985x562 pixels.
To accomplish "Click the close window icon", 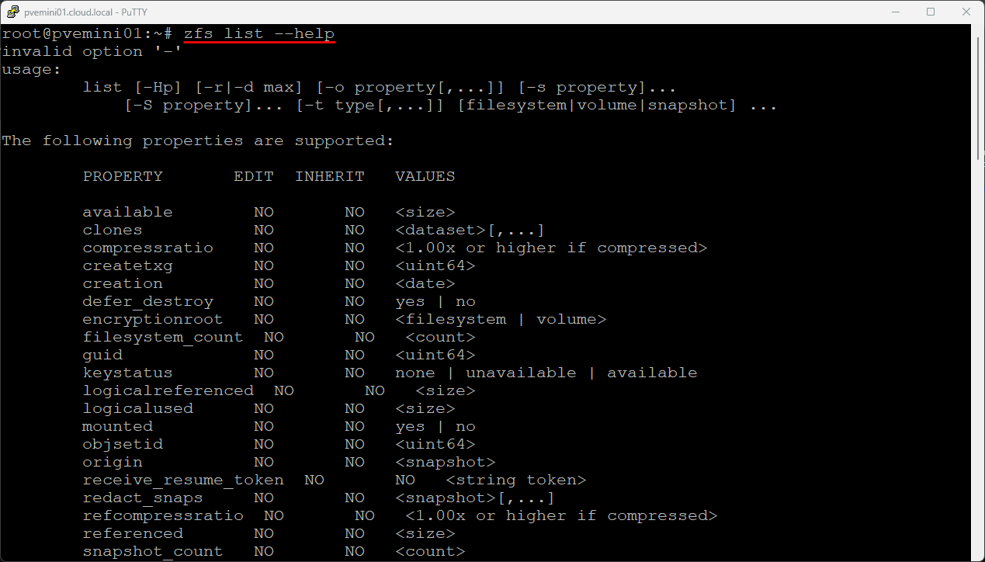I will point(965,12).
